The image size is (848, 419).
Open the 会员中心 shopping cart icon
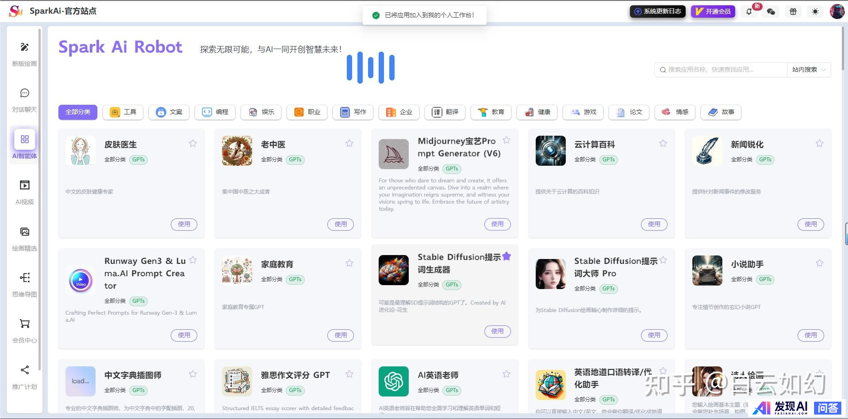click(24, 324)
